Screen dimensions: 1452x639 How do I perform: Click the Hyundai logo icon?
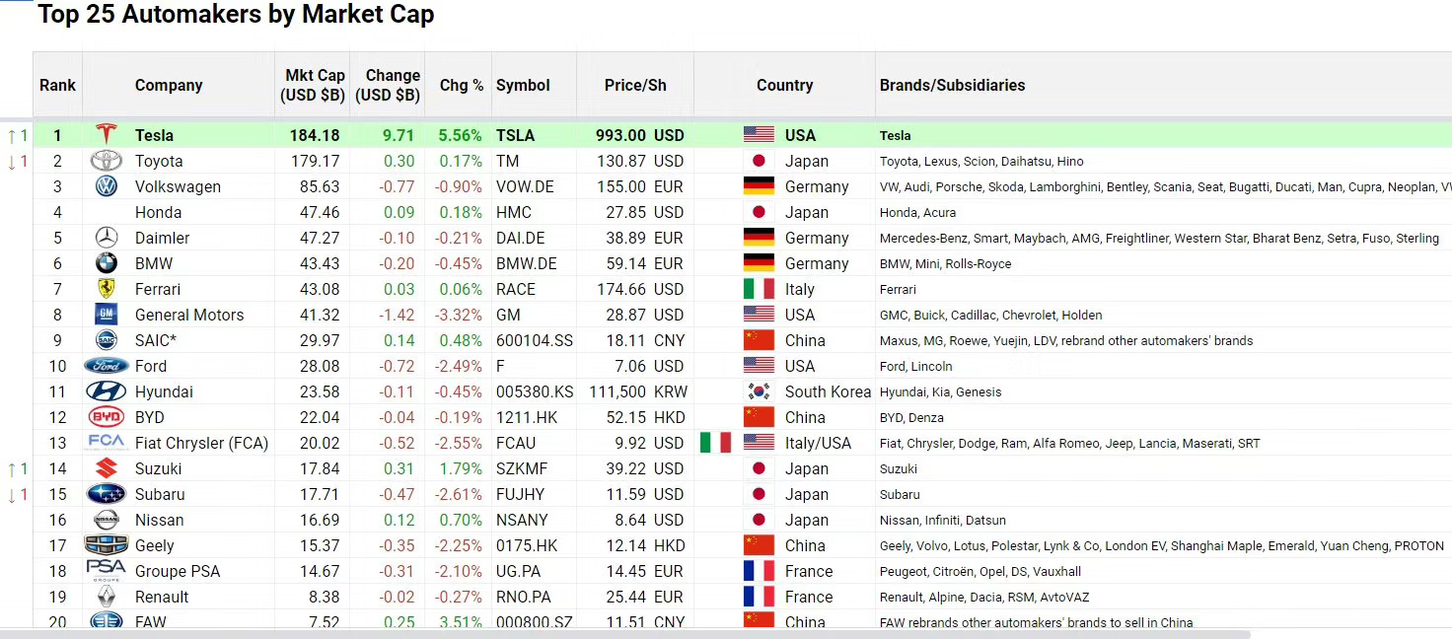(106, 391)
